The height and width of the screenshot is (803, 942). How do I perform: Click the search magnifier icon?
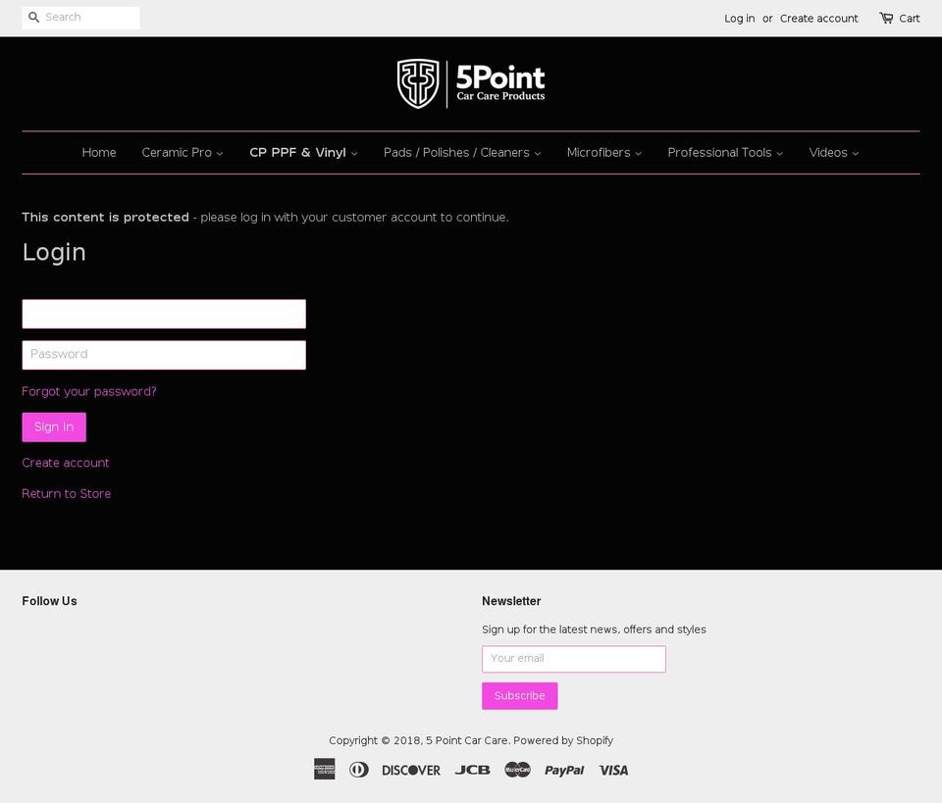34,18
